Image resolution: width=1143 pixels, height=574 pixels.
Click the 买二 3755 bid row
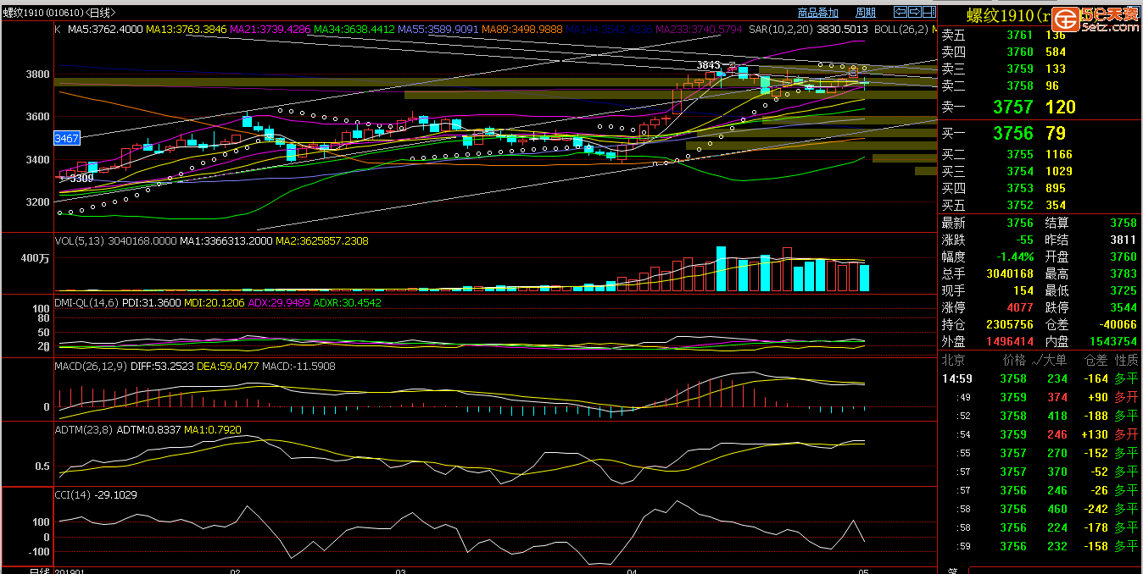pyautogui.click(x=1040, y=154)
